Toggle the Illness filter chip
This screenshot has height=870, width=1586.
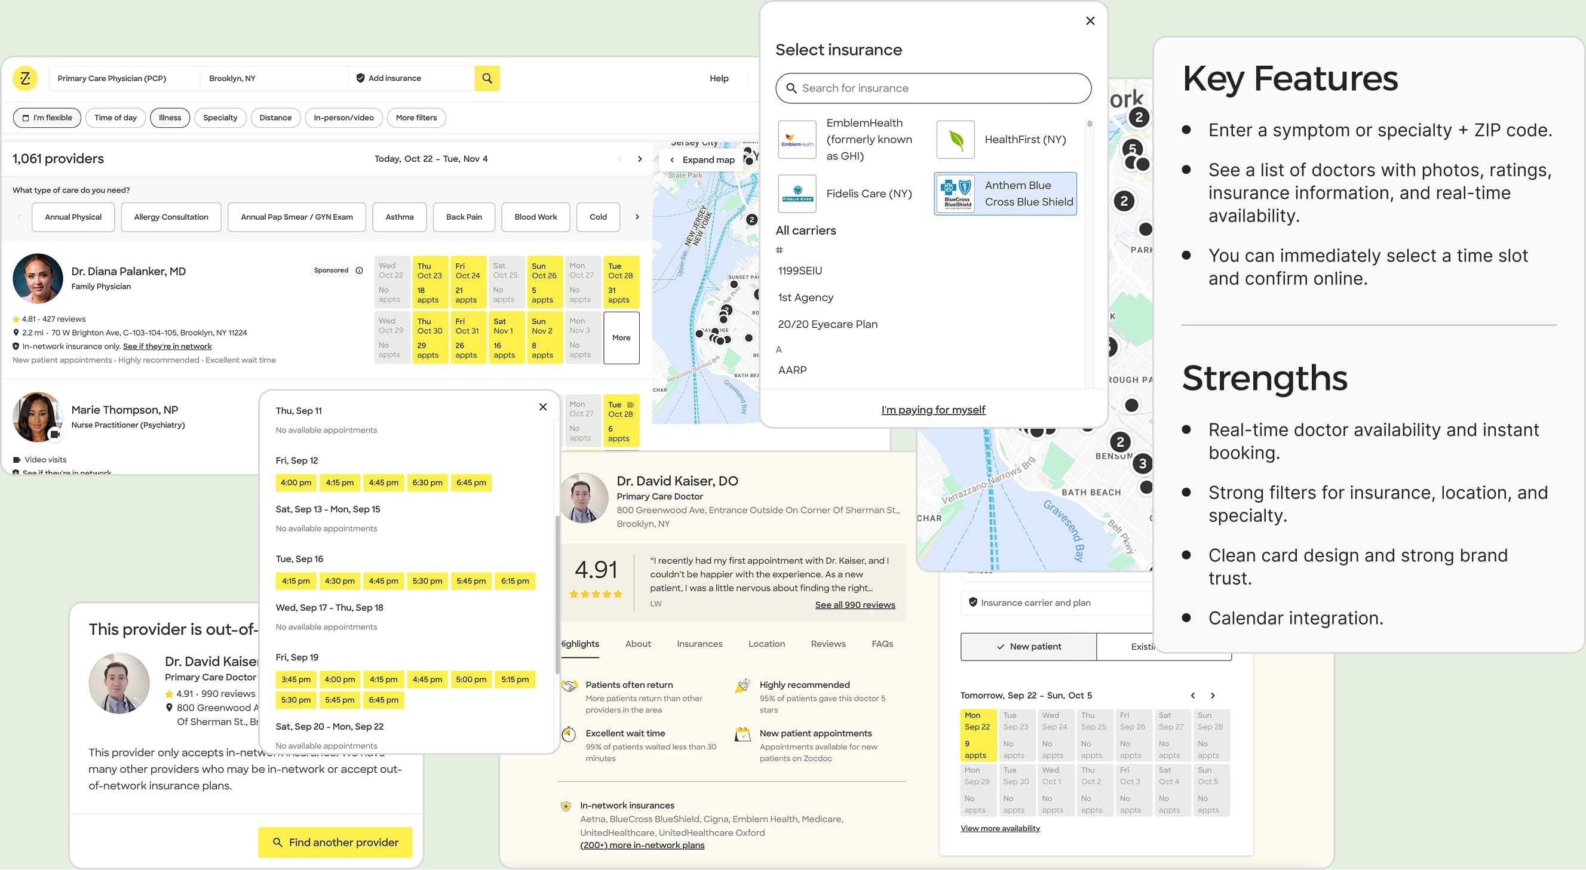point(170,118)
